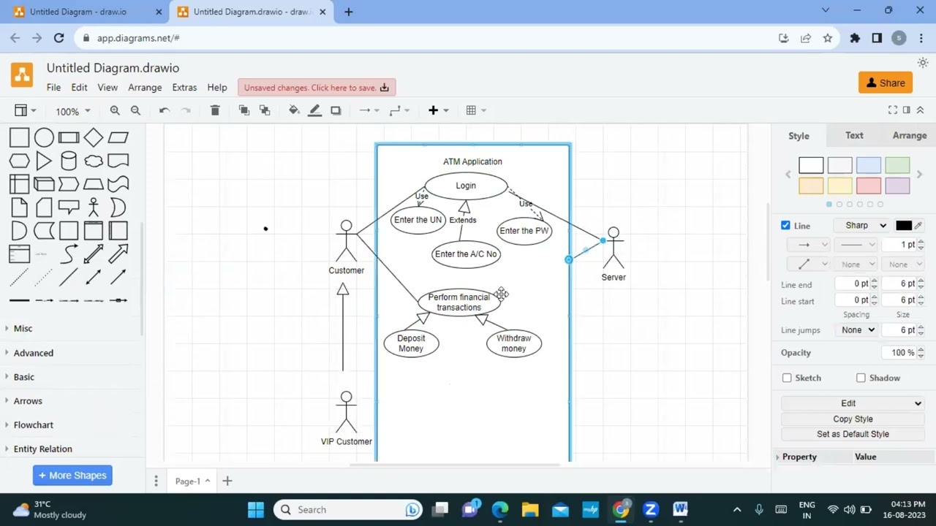Click the line width 1 pt field
936x526 pixels.
tap(899, 245)
